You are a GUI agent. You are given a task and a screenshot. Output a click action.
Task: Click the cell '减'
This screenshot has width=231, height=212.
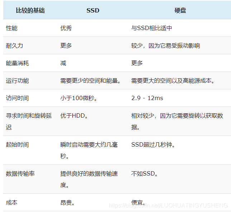pos(63,63)
